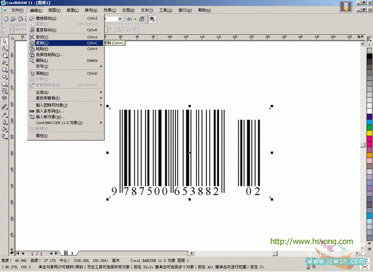
Task: Open the zoom level dropdown arrow
Action: tap(120, 19)
